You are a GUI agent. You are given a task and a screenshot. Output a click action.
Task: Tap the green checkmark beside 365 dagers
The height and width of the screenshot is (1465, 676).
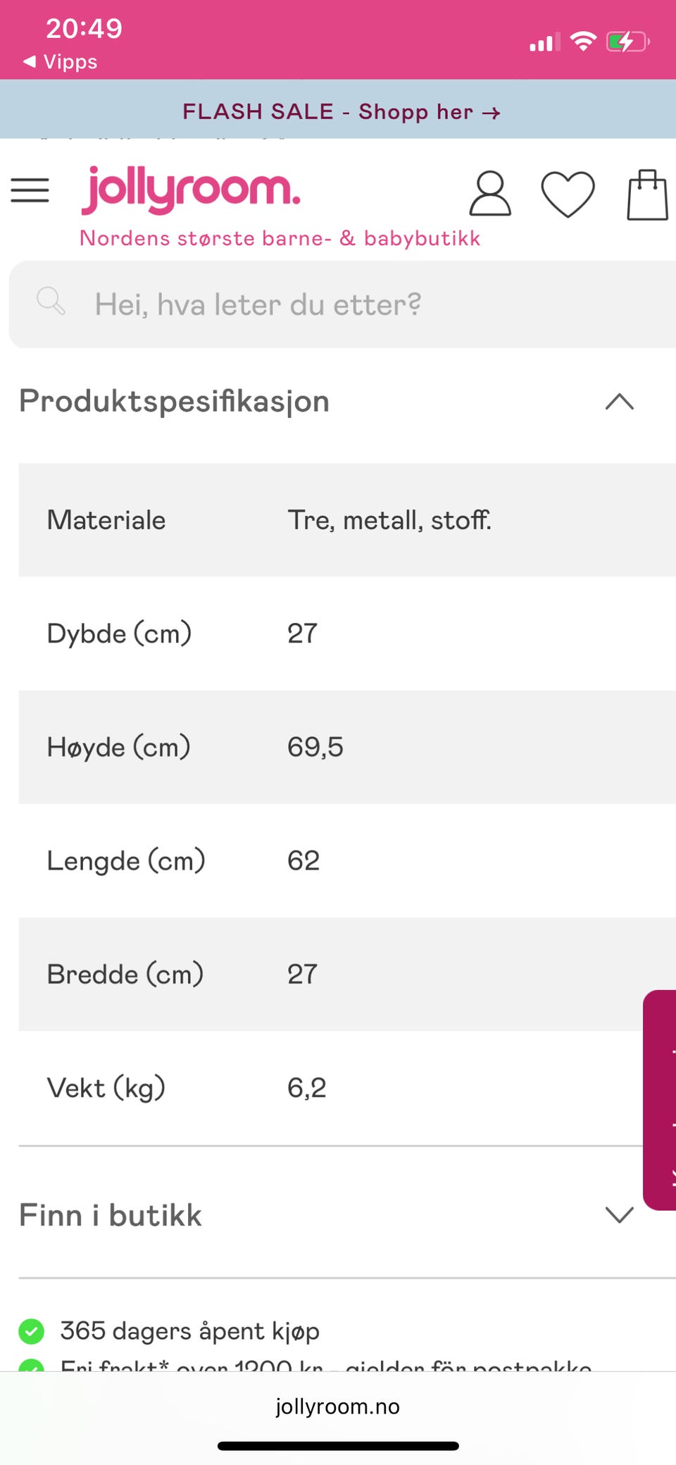tap(31, 1331)
